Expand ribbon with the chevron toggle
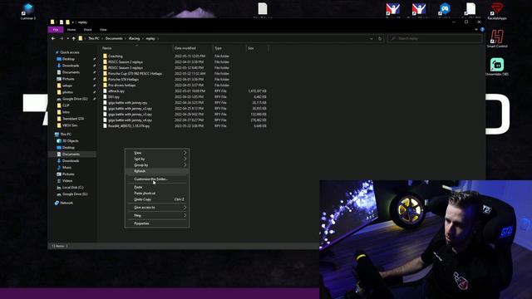Screen dimensions: 532x299 point(476,30)
